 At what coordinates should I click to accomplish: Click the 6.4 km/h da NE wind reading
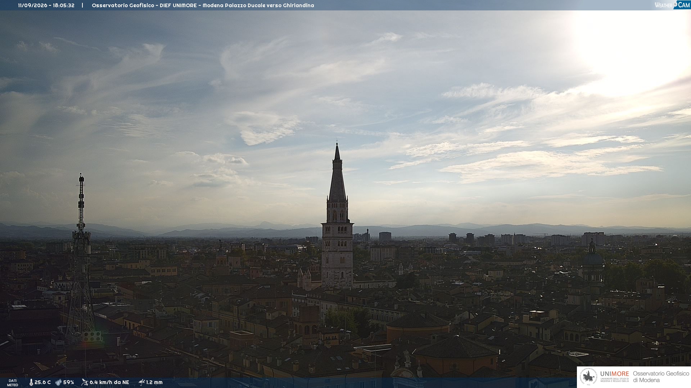tap(109, 383)
